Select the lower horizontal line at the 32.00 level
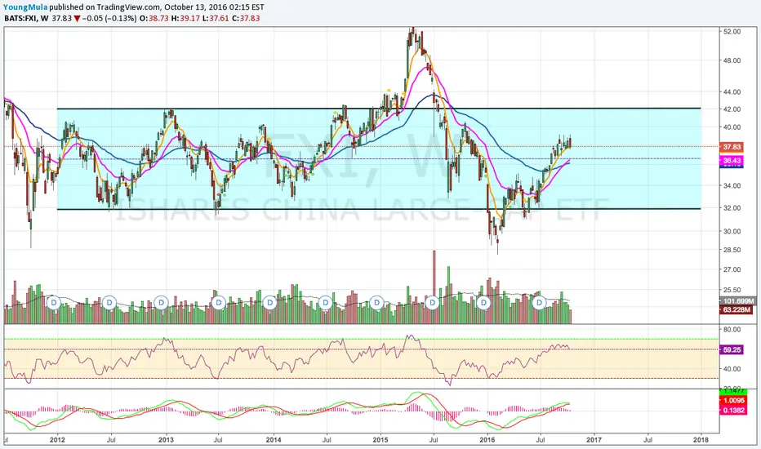This screenshot has width=761, height=449. 379,209
